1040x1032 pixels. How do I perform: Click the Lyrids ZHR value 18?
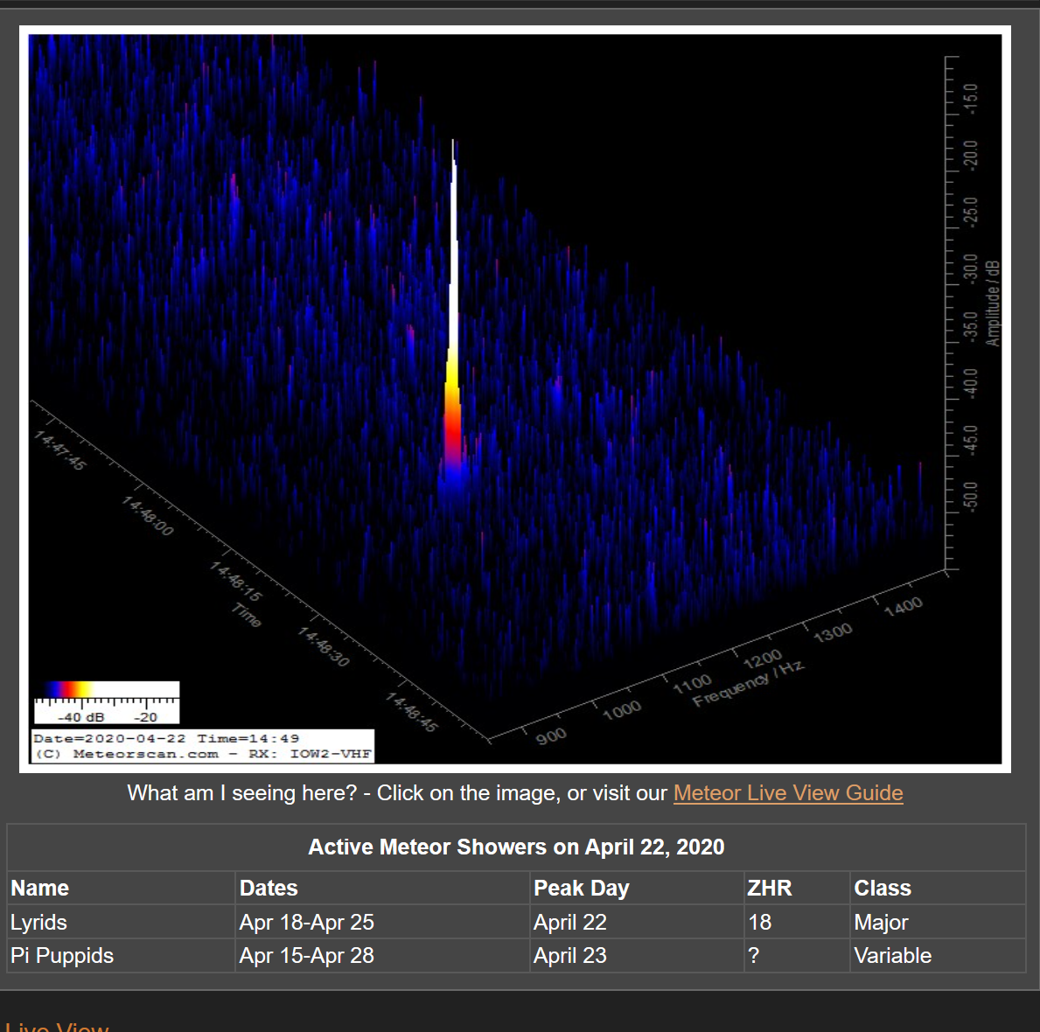click(759, 922)
